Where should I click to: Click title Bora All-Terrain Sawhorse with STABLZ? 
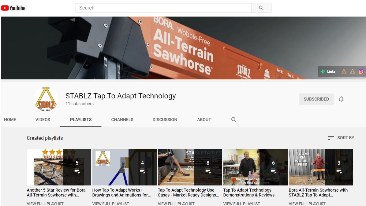click(318, 193)
